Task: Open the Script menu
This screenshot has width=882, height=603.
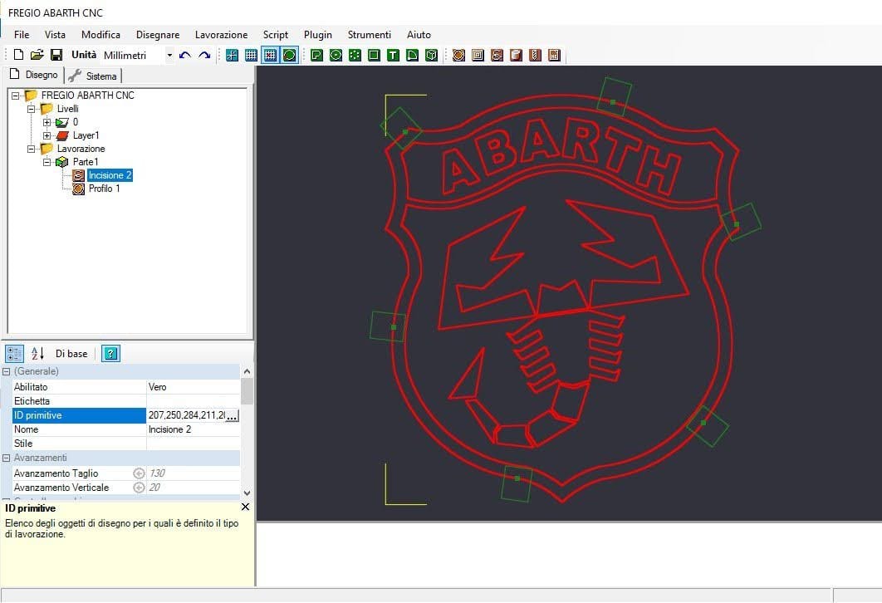Action: pyautogui.click(x=275, y=35)
